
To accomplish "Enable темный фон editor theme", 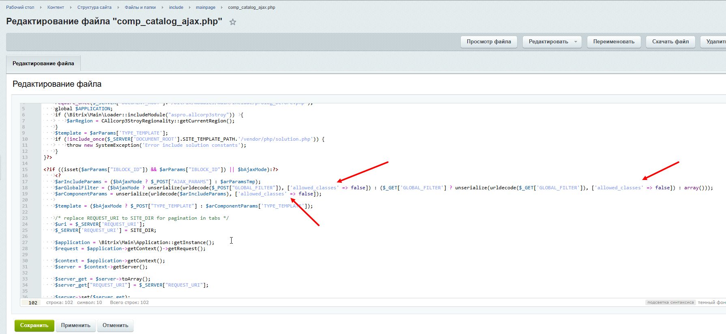I will tap(711, 302).
